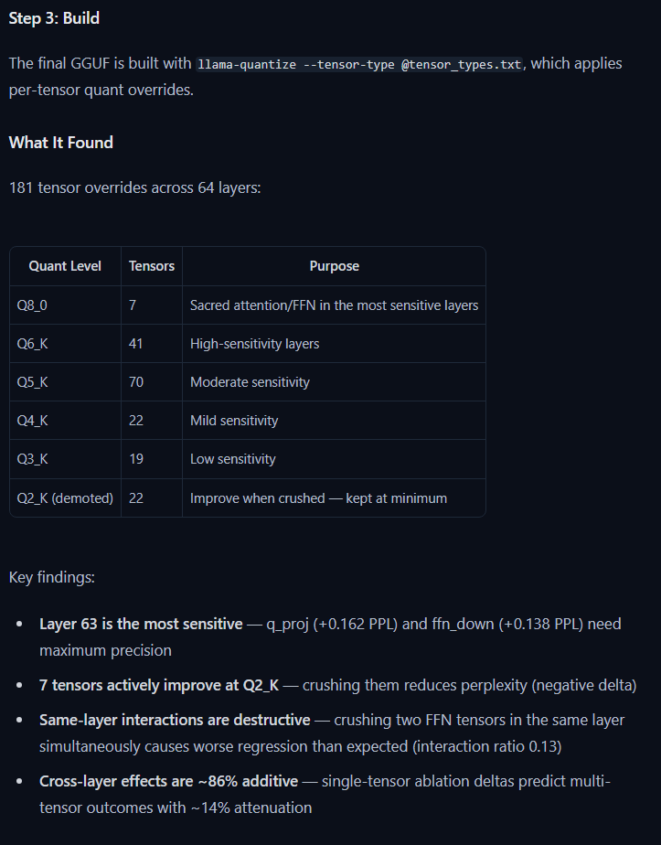Select the 'Purpose' column header

tap(334, 266)
